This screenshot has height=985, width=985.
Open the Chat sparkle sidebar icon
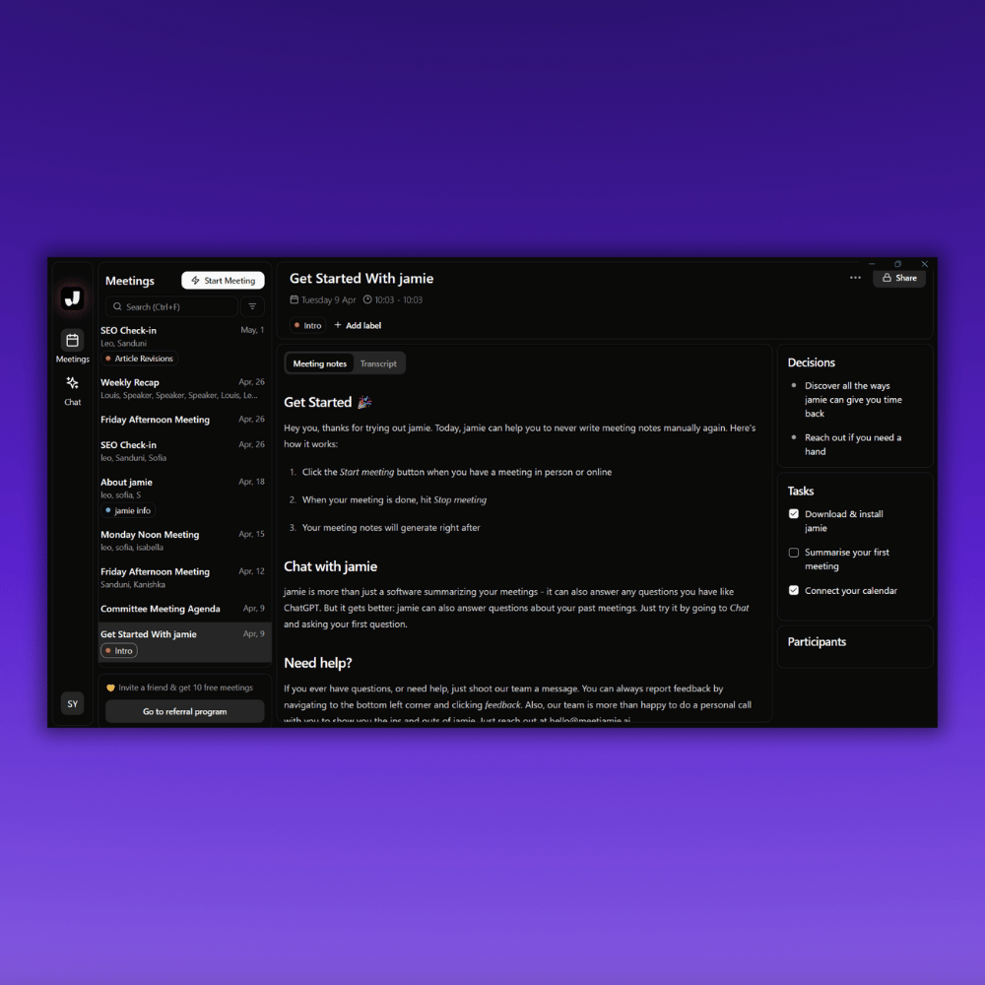[72, 383]
